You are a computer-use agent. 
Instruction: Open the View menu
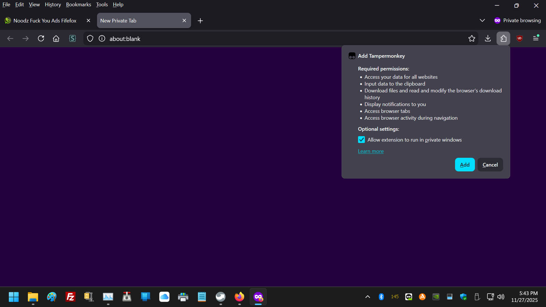click(34, 4)
